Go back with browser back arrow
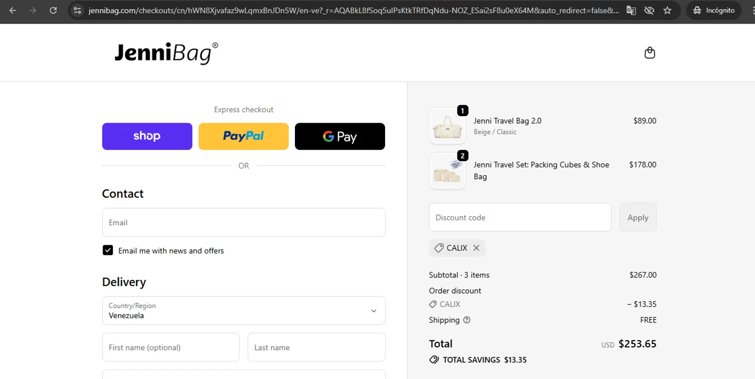This screenshot has width=755, height=379. pos(13,10)
